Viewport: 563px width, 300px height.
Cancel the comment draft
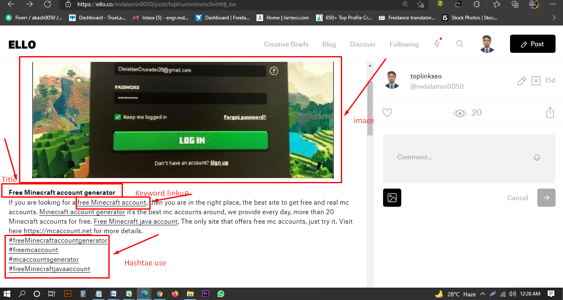pyautogui.click(x=517, y=198)
